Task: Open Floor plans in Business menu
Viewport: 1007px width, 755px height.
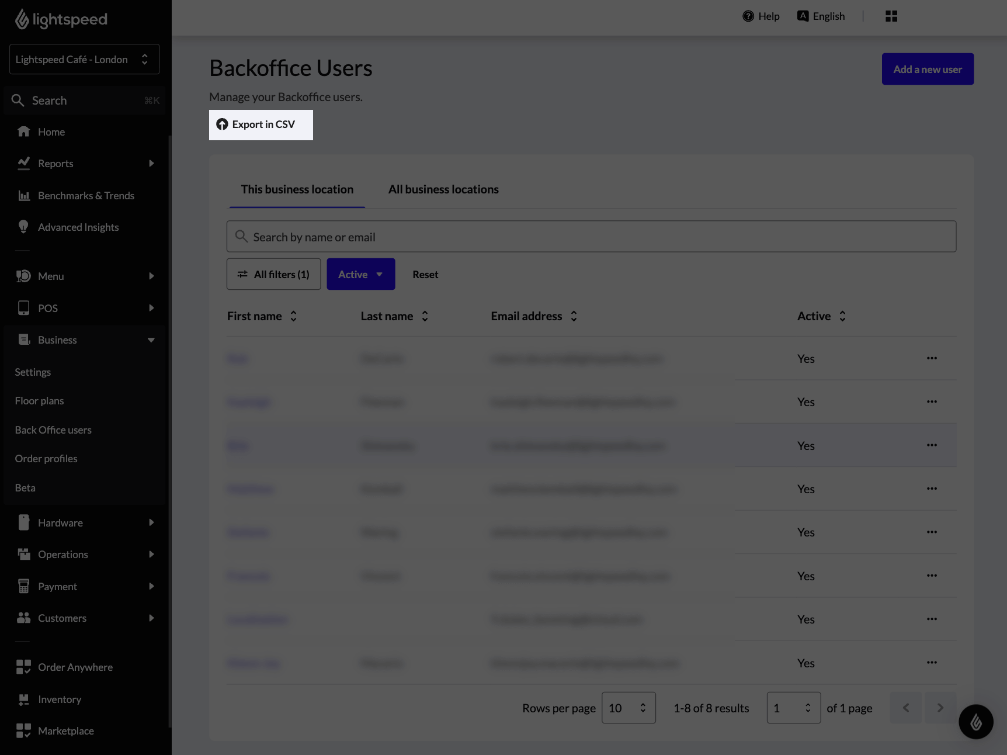Action: 40,401
